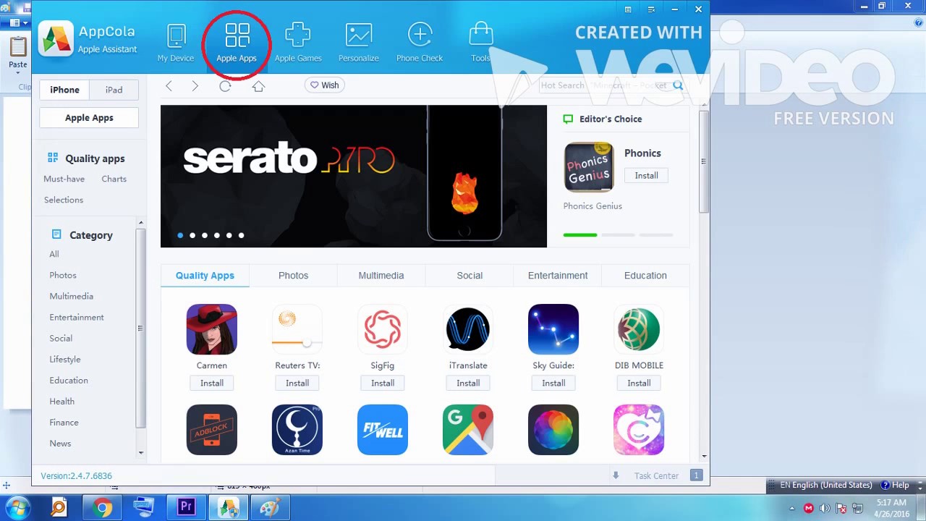Install the Phonics editor's choice app
This screenshot has height=521, width=926.
[646, 176]
